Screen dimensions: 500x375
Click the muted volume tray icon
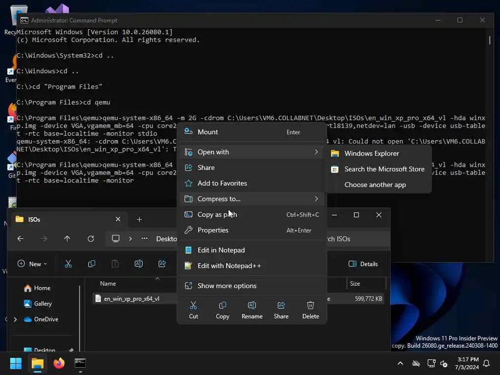click(444, 363)
